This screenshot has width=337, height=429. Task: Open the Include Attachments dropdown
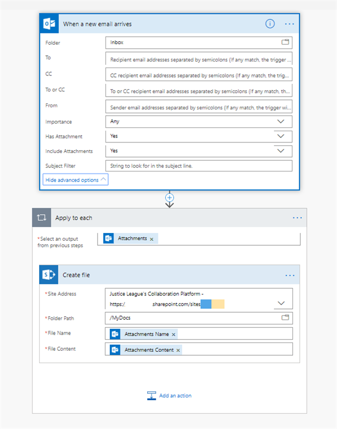(x=281, y=151)
